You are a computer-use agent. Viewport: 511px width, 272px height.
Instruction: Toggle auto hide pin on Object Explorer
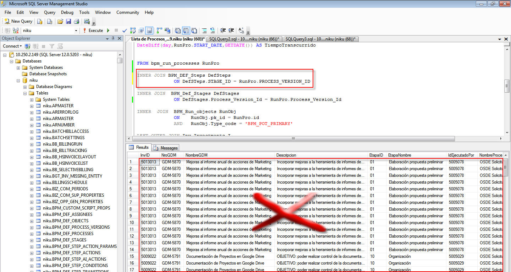[113, 38]
